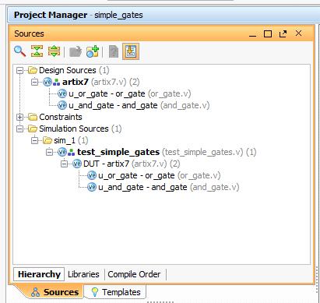
Task: Maximize the Sources panel
Action: point(268,33)
